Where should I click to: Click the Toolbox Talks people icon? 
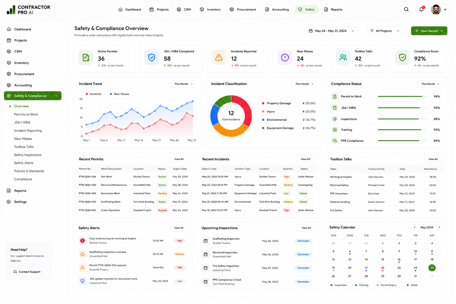click(x=343, y=58)
